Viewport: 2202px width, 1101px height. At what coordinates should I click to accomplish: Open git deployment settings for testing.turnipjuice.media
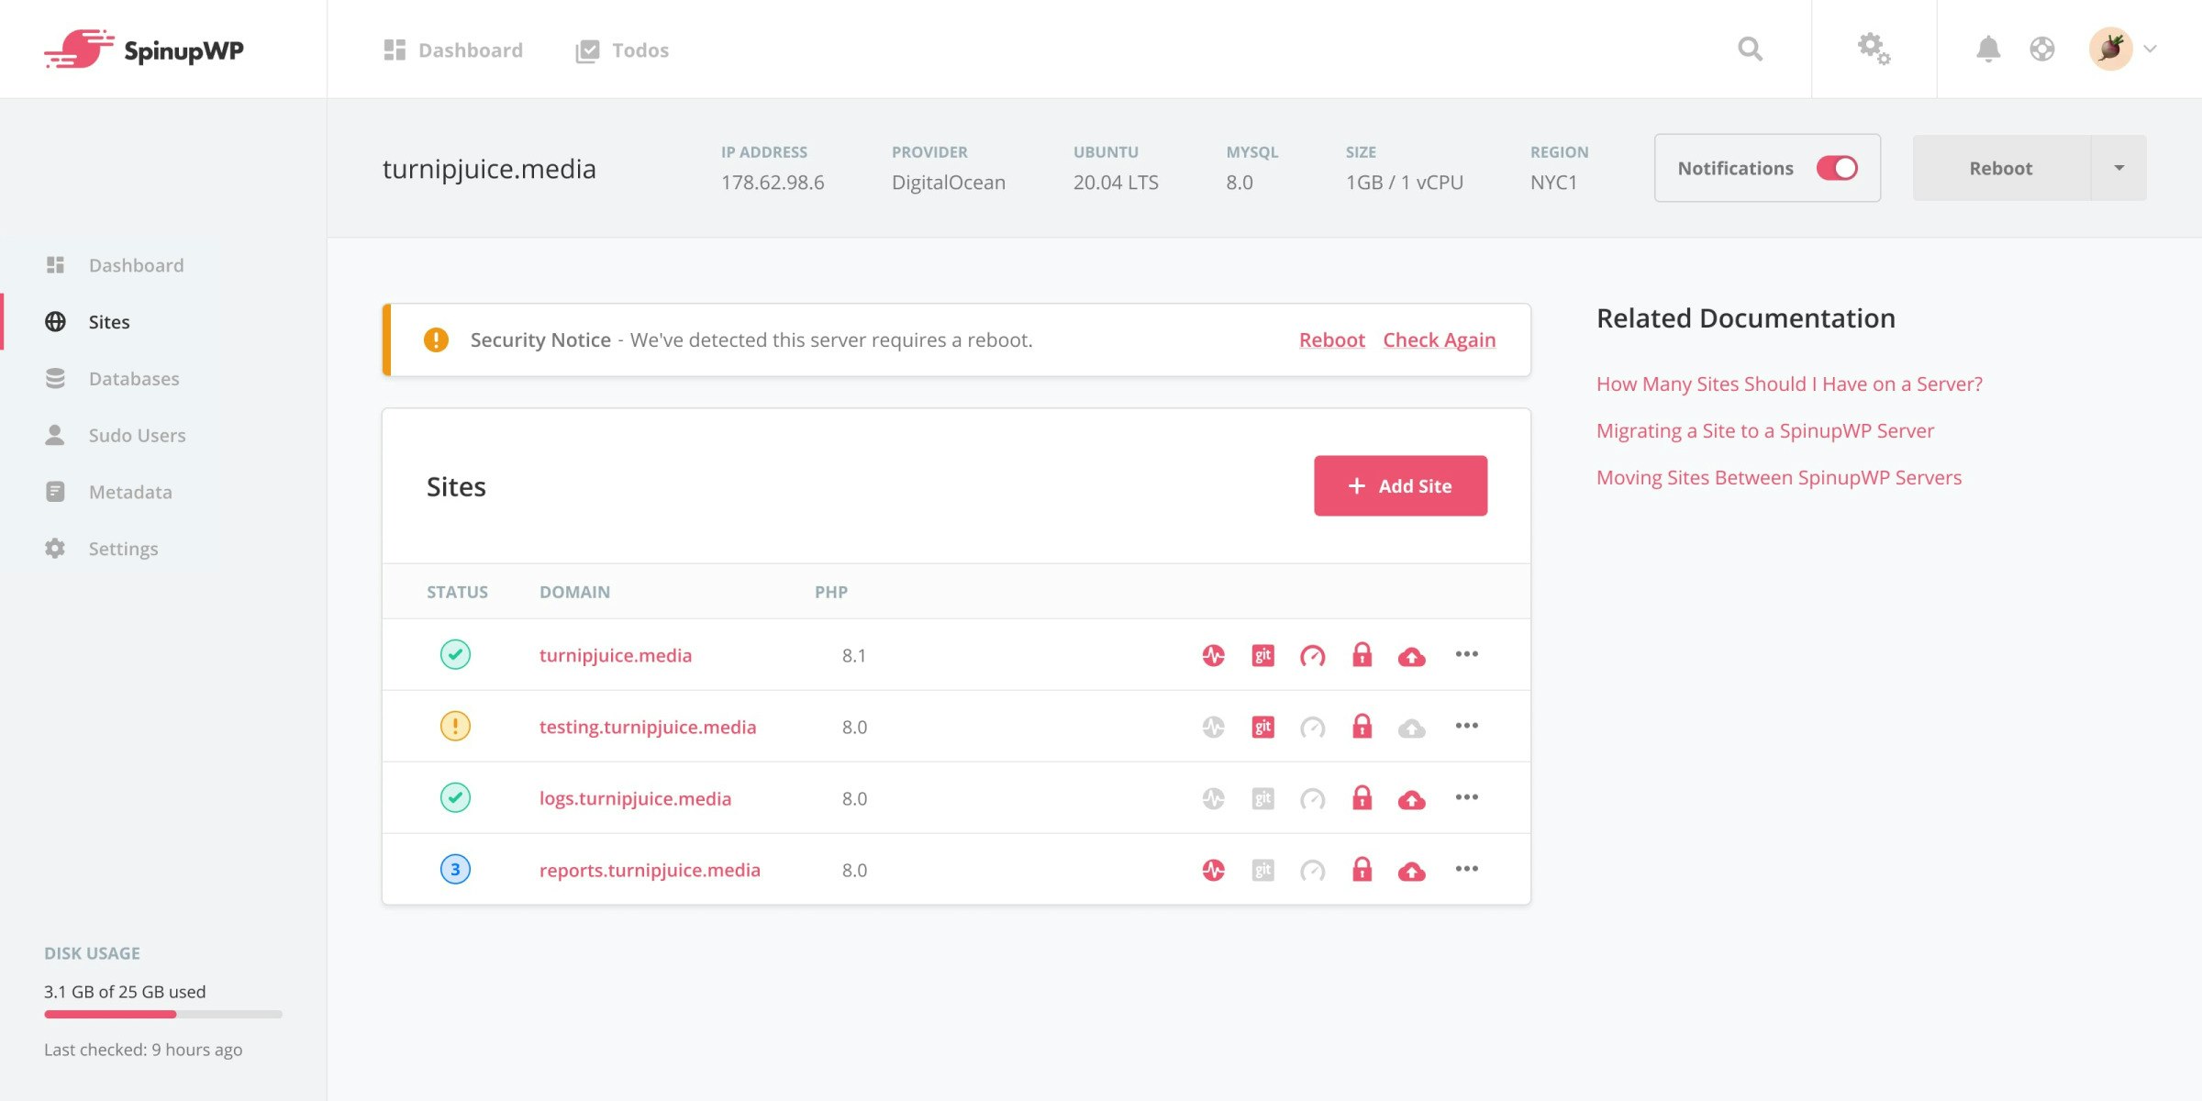tap(1262, 726)
